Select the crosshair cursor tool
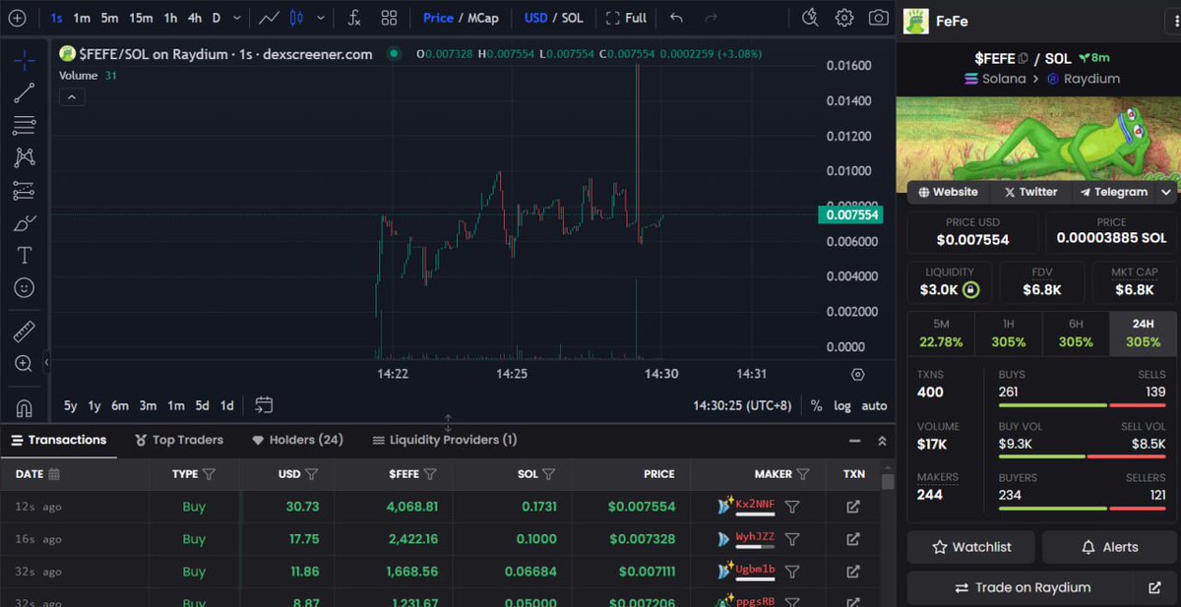Screen dimensions: 1181x607 (25, 60)
